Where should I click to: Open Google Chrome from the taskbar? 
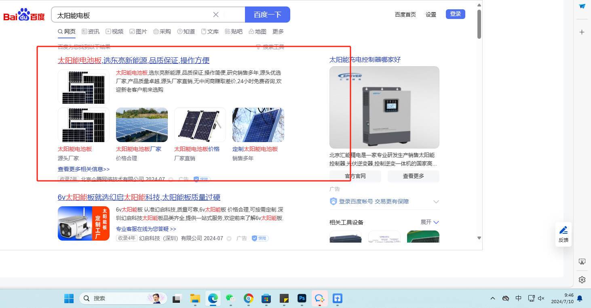(248, 298)
